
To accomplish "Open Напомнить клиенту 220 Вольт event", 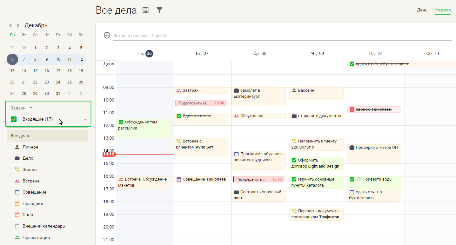I will pos(316,144).
